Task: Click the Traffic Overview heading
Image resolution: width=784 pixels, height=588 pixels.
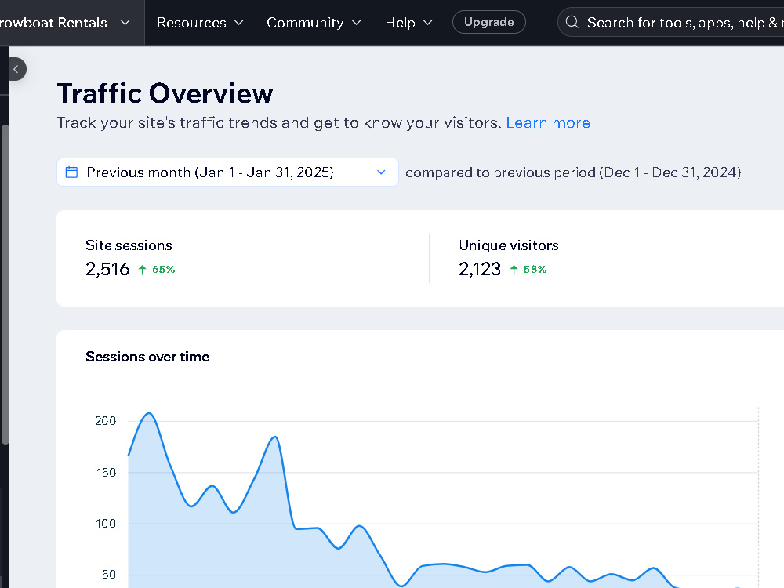Action: (165, 93)
